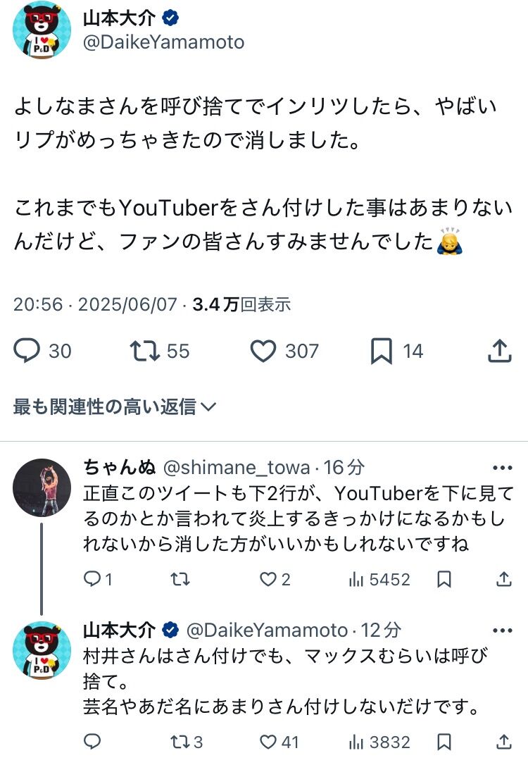View analytics for ちゃんぬ's reply showing 5452
The image size is (528, 765).
(x=379, y=579)
